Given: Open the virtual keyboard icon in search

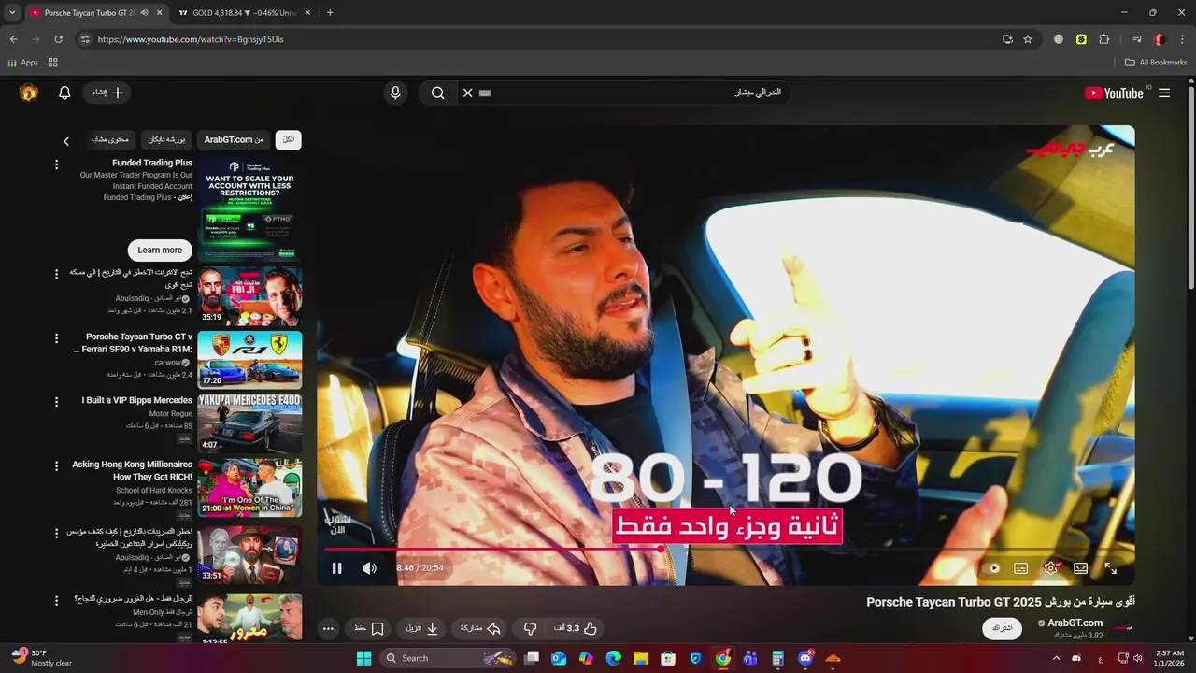Looking at the screenshot, I should click(484, 93).
